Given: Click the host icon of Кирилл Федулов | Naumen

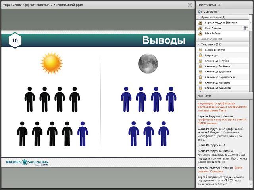Looking at the screenshot, I should tap(200, 23).
